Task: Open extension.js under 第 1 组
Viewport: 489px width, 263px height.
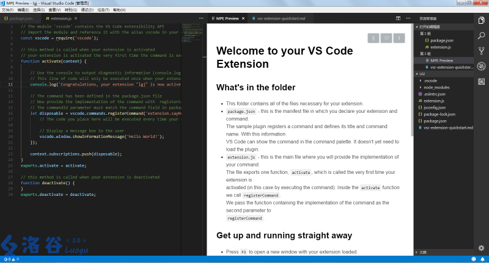Action: [444, 48]
